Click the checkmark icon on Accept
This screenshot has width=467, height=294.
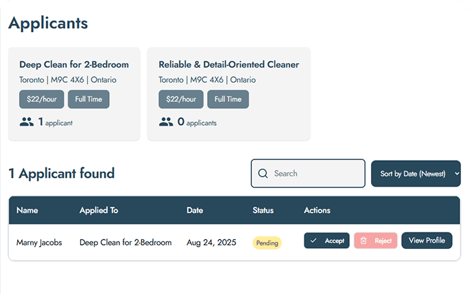point(313,241)
